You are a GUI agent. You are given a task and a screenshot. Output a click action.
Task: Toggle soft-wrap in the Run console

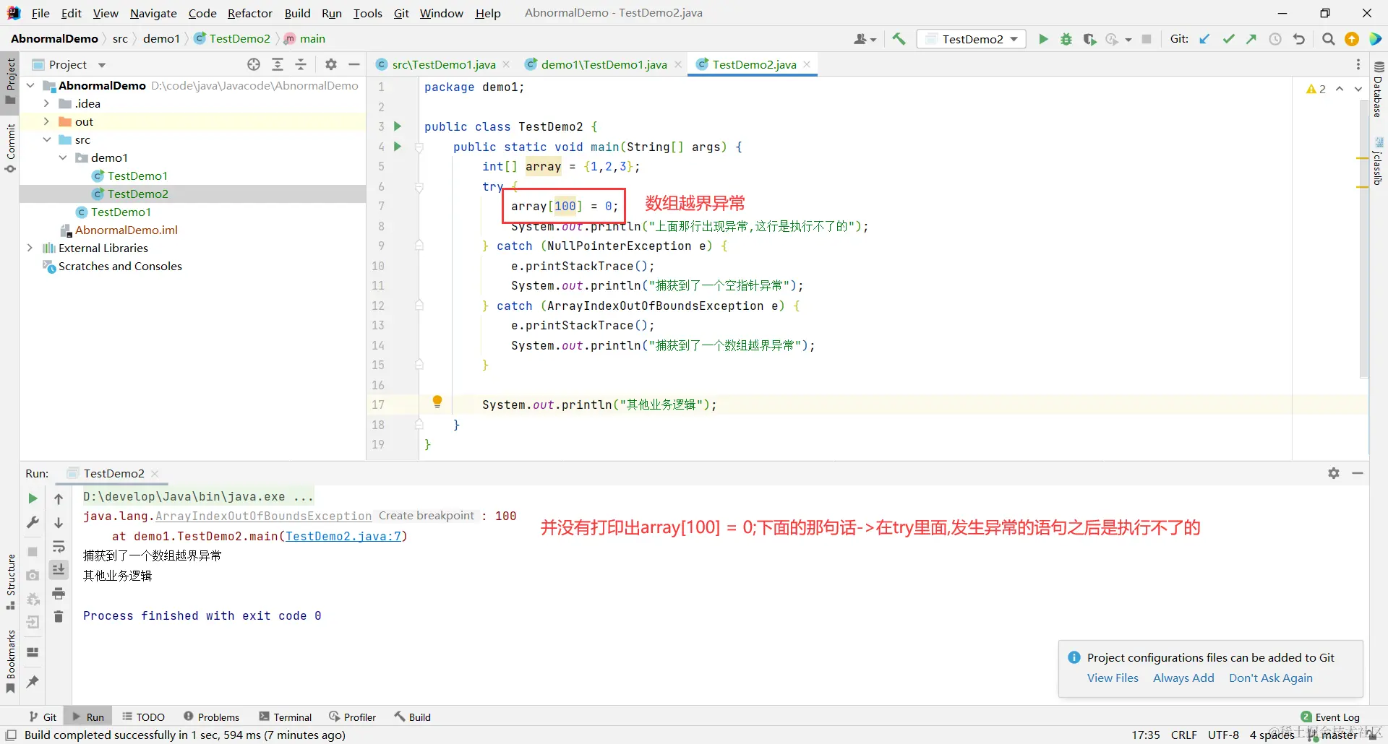click(59, 546)
